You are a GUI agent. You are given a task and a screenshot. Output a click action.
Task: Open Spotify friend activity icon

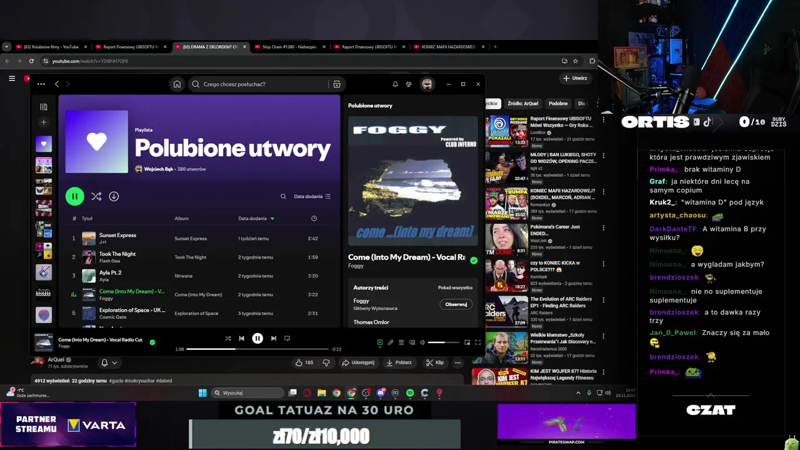click(x=409, y=84)
